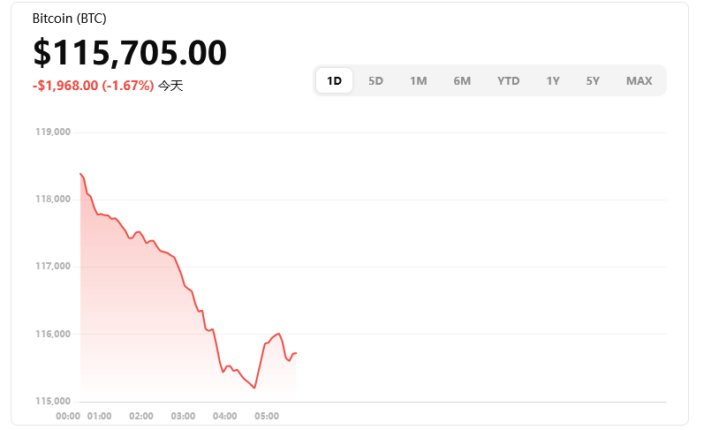704x430 pixels.
Task: Click the $115,705.00 price value
Action: 130,53
